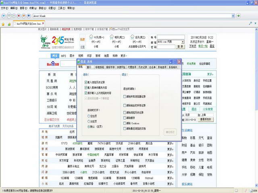The image size is (258, 193).
Task: Switch to the 历史记录 options tab
Action: click(143, 67)
